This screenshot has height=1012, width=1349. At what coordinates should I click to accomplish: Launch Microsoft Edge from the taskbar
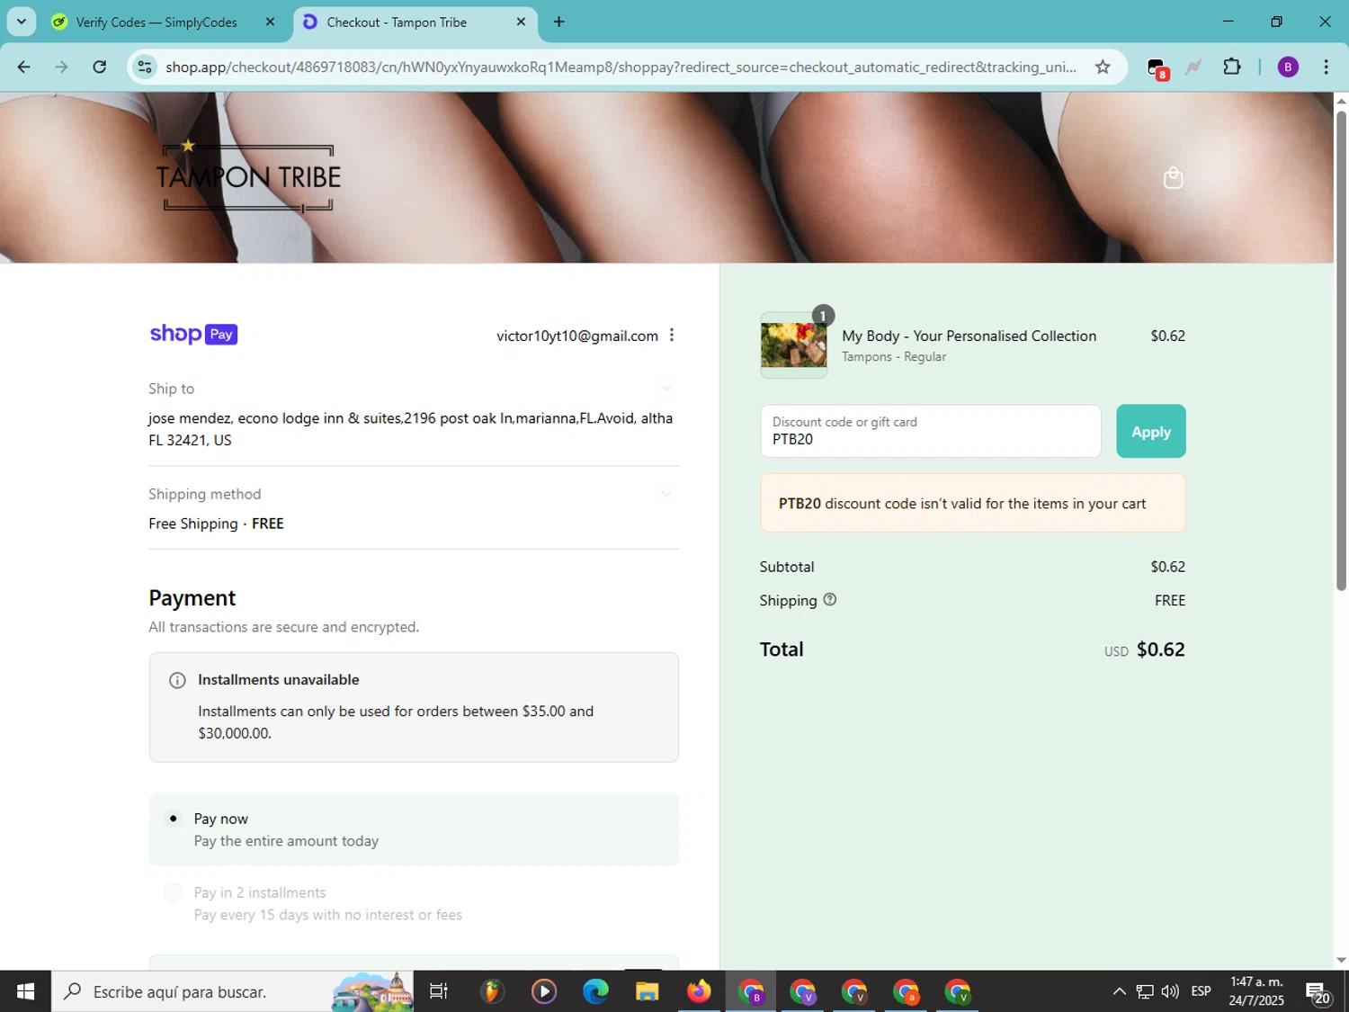click(x=595, y=991)
